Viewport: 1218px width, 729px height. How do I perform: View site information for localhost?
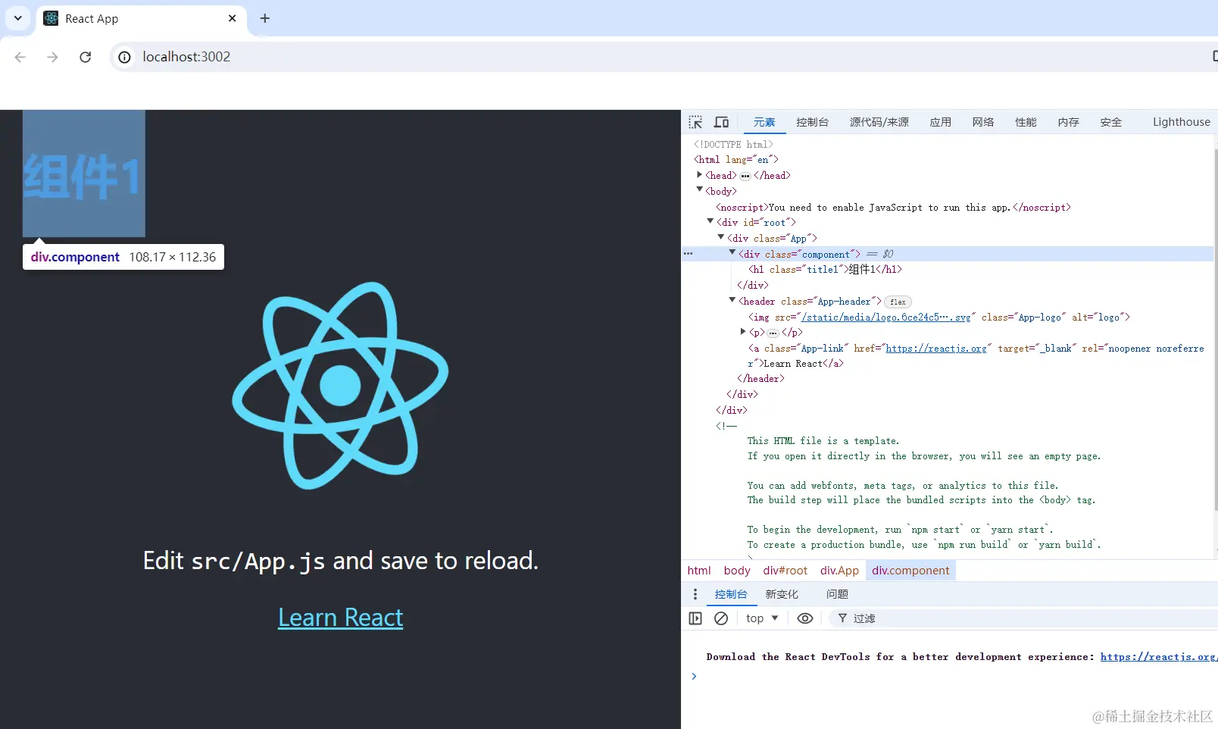click(x=125, y=57)
